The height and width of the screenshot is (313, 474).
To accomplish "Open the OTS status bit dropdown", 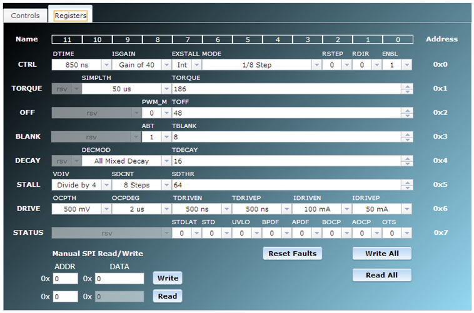I will click(x=397, y=233).
